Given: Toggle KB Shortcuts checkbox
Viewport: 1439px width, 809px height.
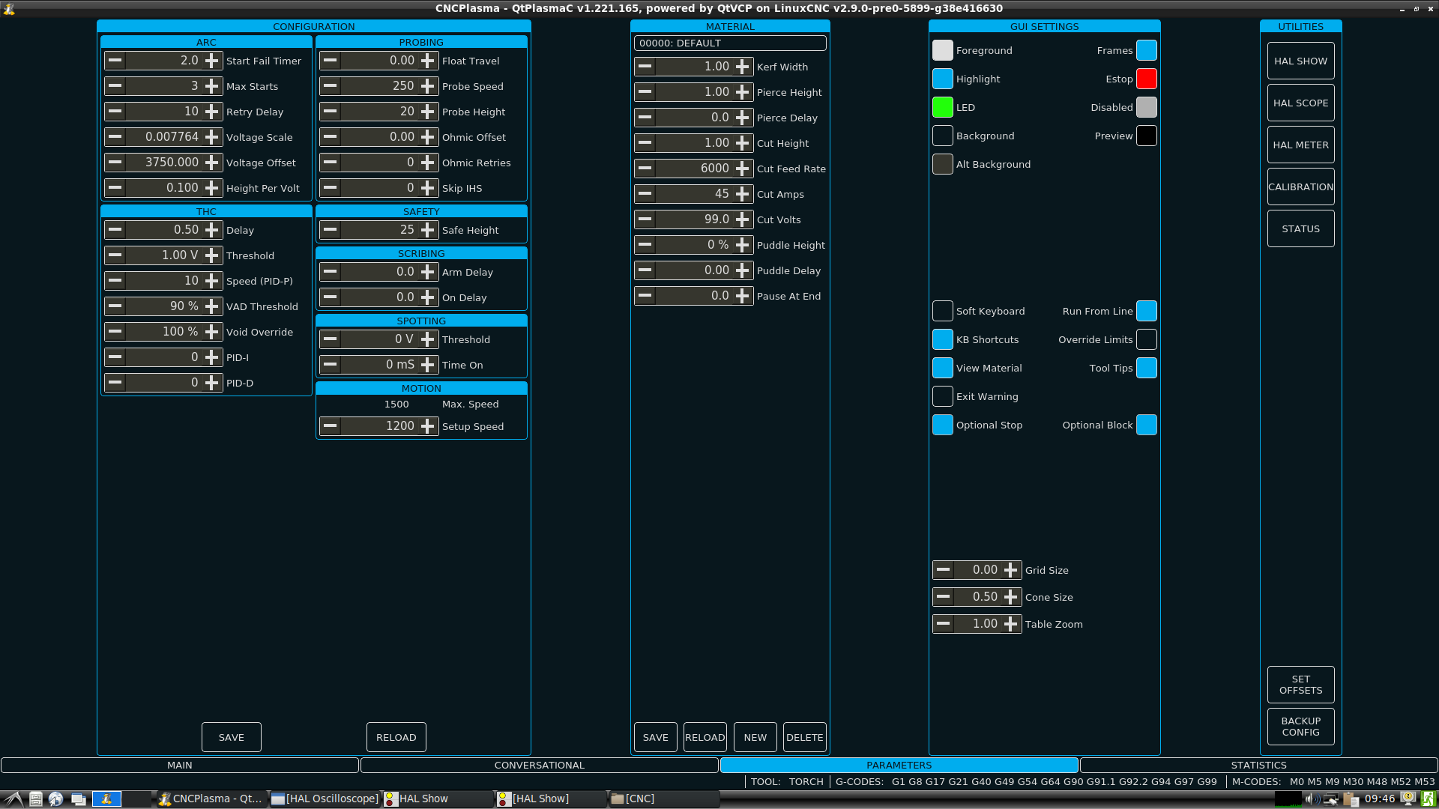Looking at the screenshot, I should [x=943, y=339].
